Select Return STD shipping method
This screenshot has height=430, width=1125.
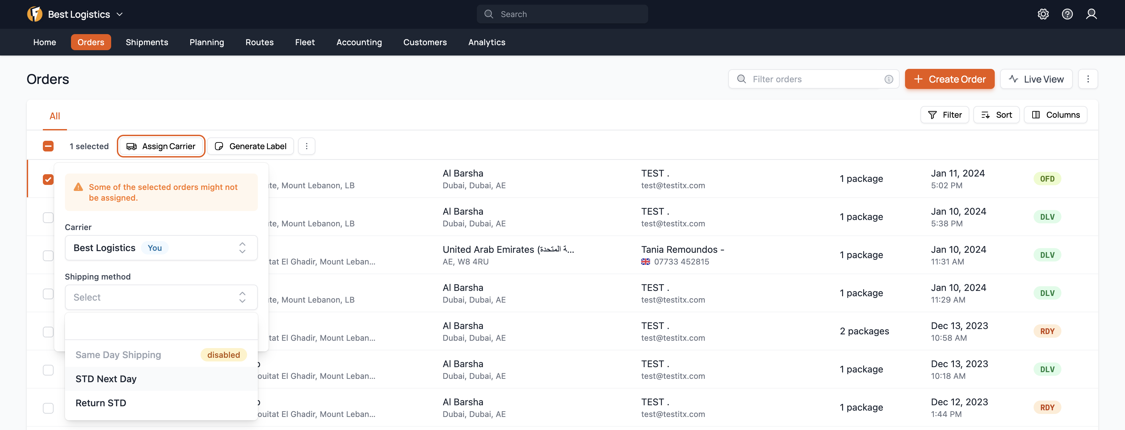coord(101,403)
